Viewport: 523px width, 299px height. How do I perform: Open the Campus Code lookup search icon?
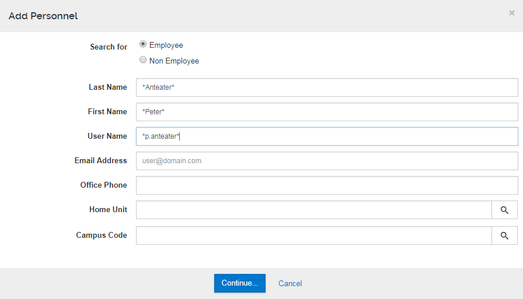point(504,235)
